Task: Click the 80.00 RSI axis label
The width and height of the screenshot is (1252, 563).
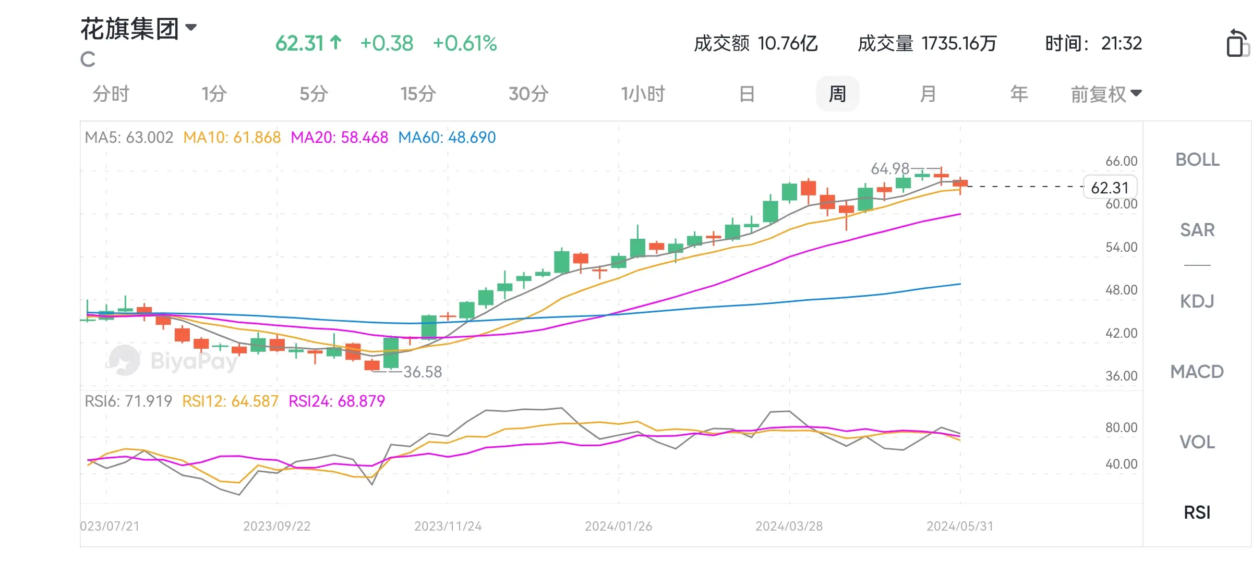Action: [x=1122, y=427]
